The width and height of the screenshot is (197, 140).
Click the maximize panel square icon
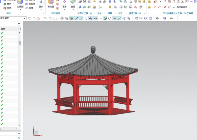(x=19, y=24)
